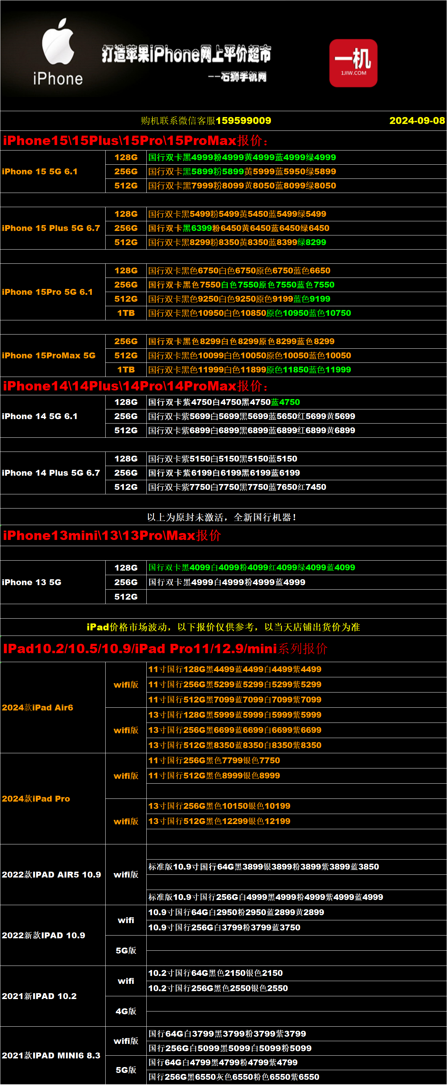The image size is (447, 1085).
Task: Select the 2024款iPad Air6 cell
Action: pos(53,708)
